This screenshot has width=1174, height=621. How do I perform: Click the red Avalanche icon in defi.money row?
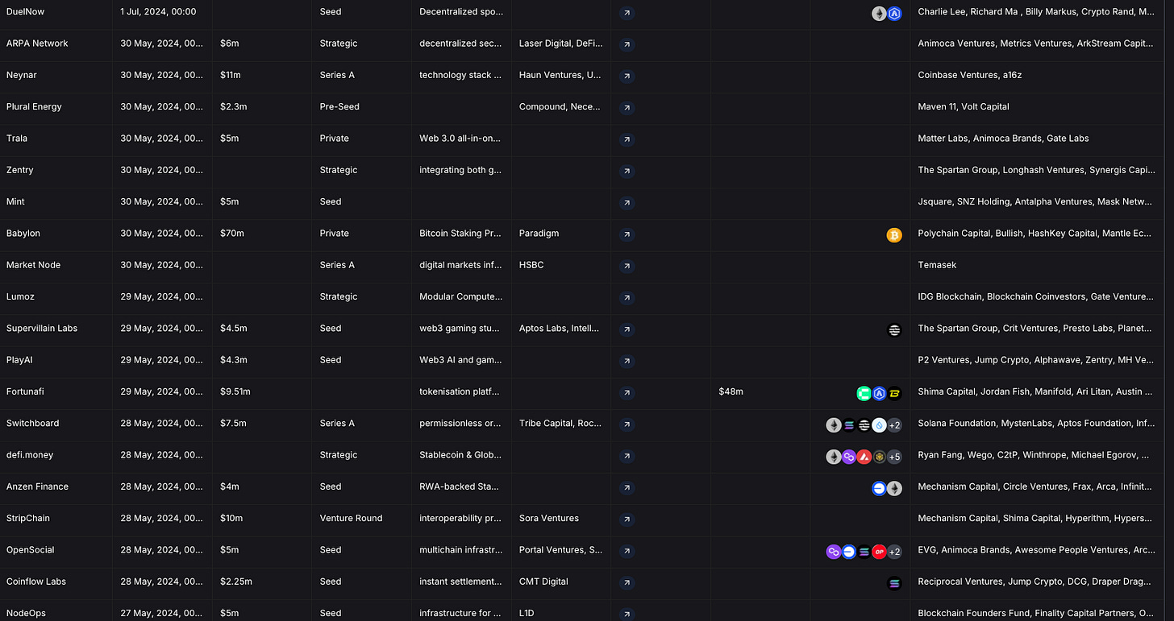coord(864,457)
